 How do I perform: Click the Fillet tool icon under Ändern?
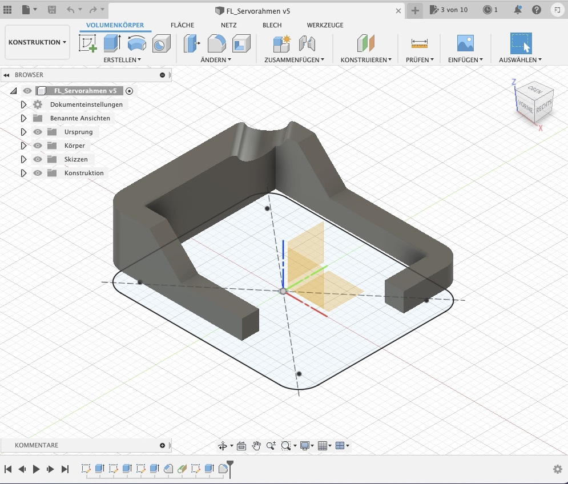216,43
